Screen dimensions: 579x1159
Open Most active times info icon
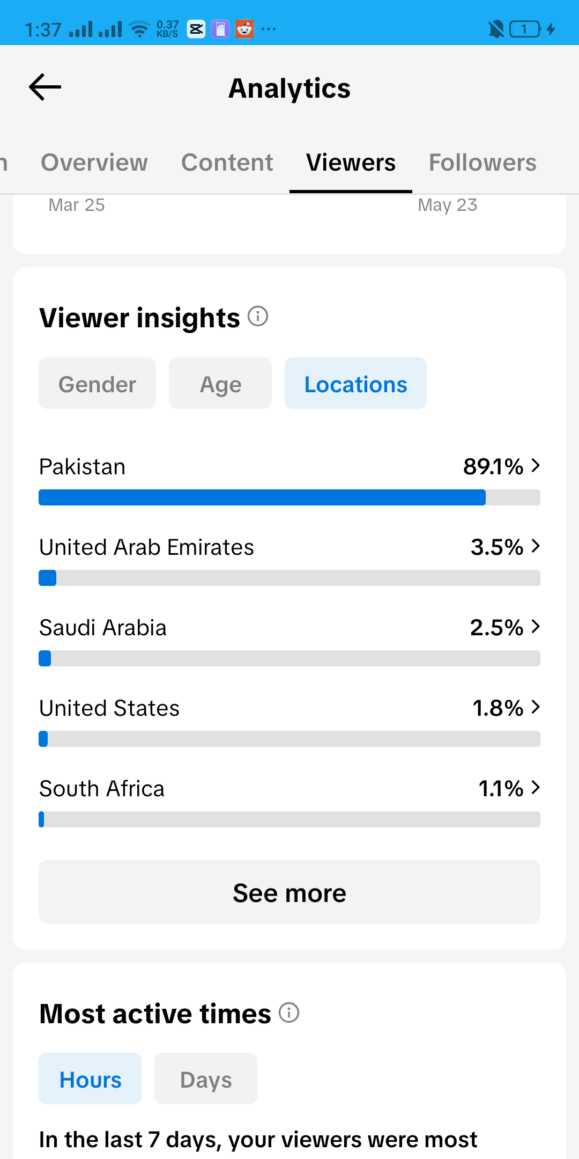(x=289, y=1013)
